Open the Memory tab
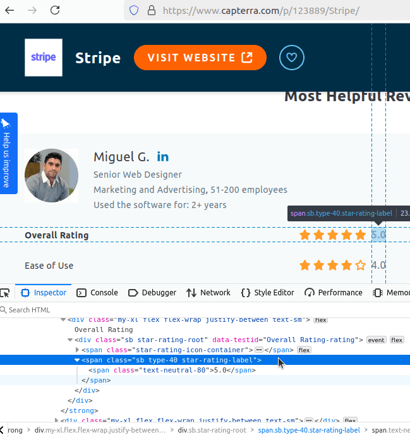The image size is (410, 437). coord(391,293)
